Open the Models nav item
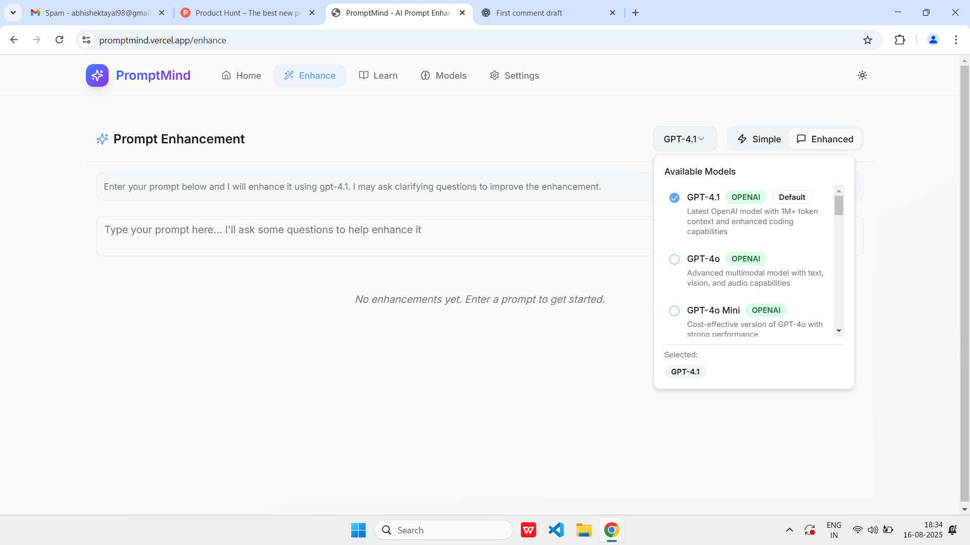This screenshot has height=545, width=970. (444, 75)
